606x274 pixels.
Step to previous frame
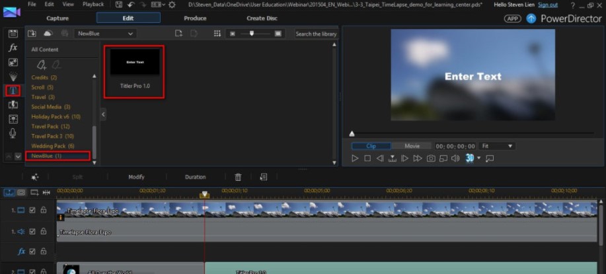point(380,158)
